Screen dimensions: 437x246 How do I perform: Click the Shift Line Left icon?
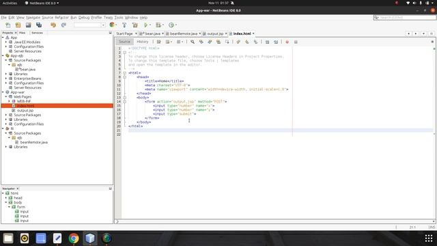pos(267,42)
